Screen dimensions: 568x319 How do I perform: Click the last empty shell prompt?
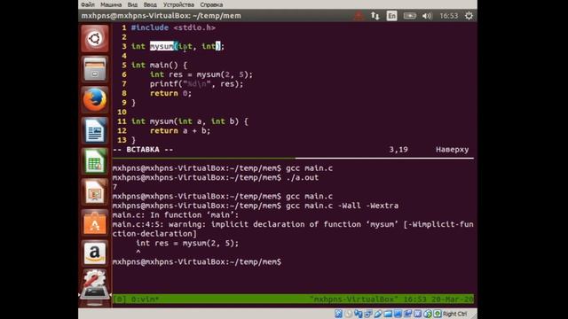pos(197,262)
